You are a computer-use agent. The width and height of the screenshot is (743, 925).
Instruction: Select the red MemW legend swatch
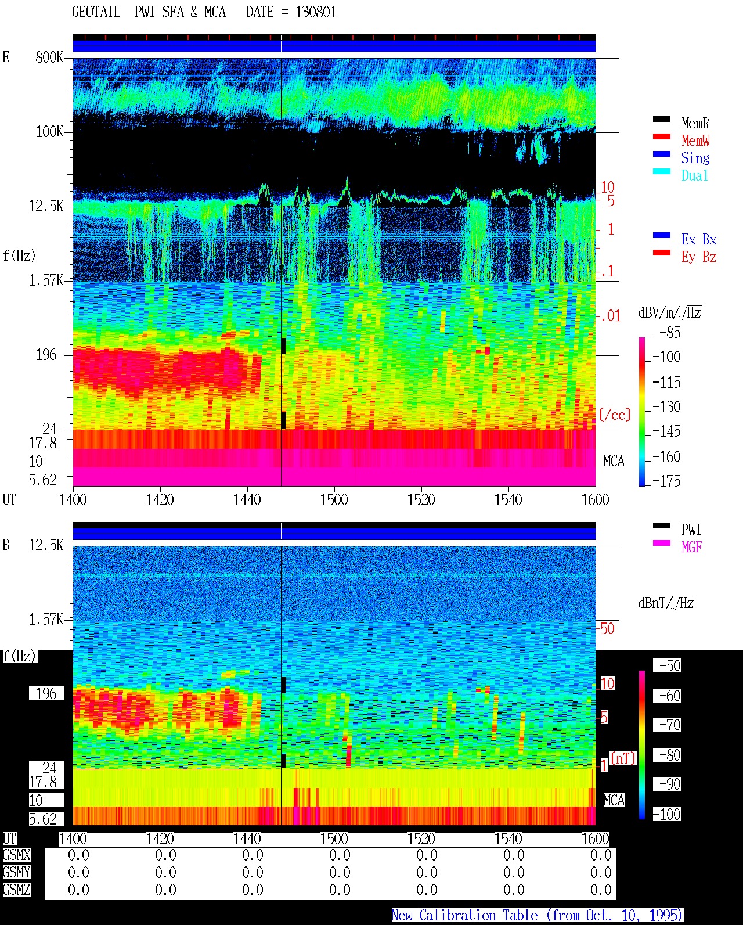pos(662,136)
